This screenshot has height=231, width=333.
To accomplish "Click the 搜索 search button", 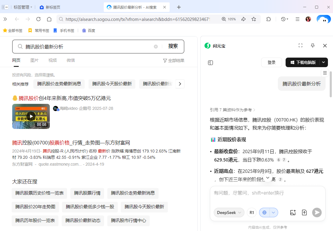I will point(173,46).
